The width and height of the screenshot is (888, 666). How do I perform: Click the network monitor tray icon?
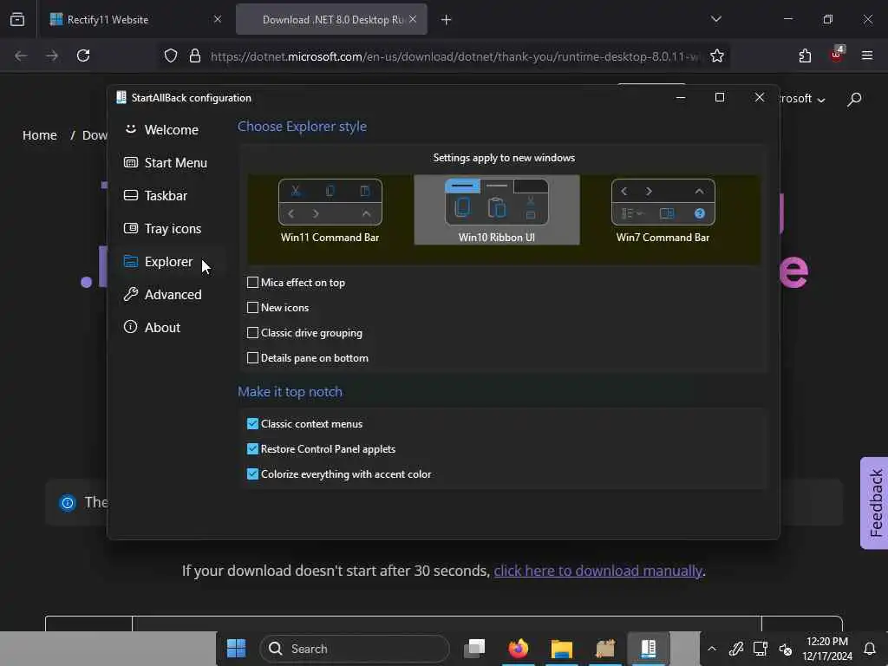click(x=760, y=649)
